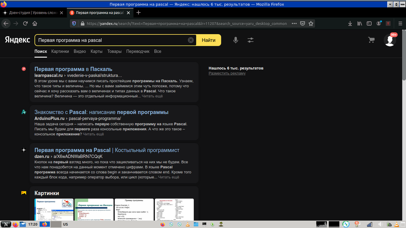Open a new browser tab
This screenshot has height=228, width=406.
[x=138, y=13]
